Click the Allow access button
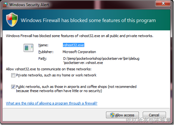This screenshot has width=174, height=125. click(x=122, y=115)
